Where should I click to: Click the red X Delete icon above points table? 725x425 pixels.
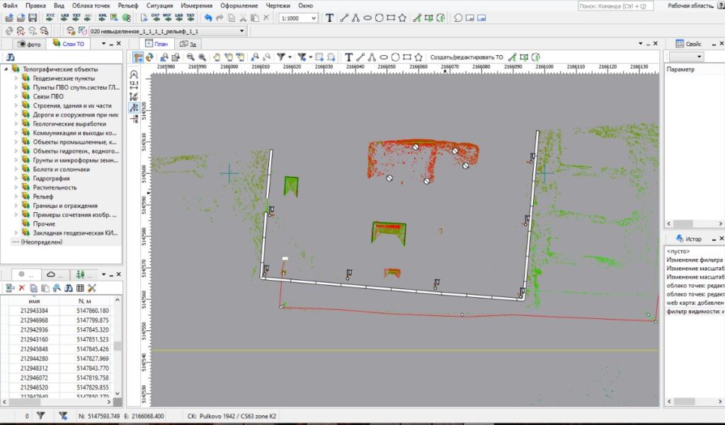[x=22, y=288]
